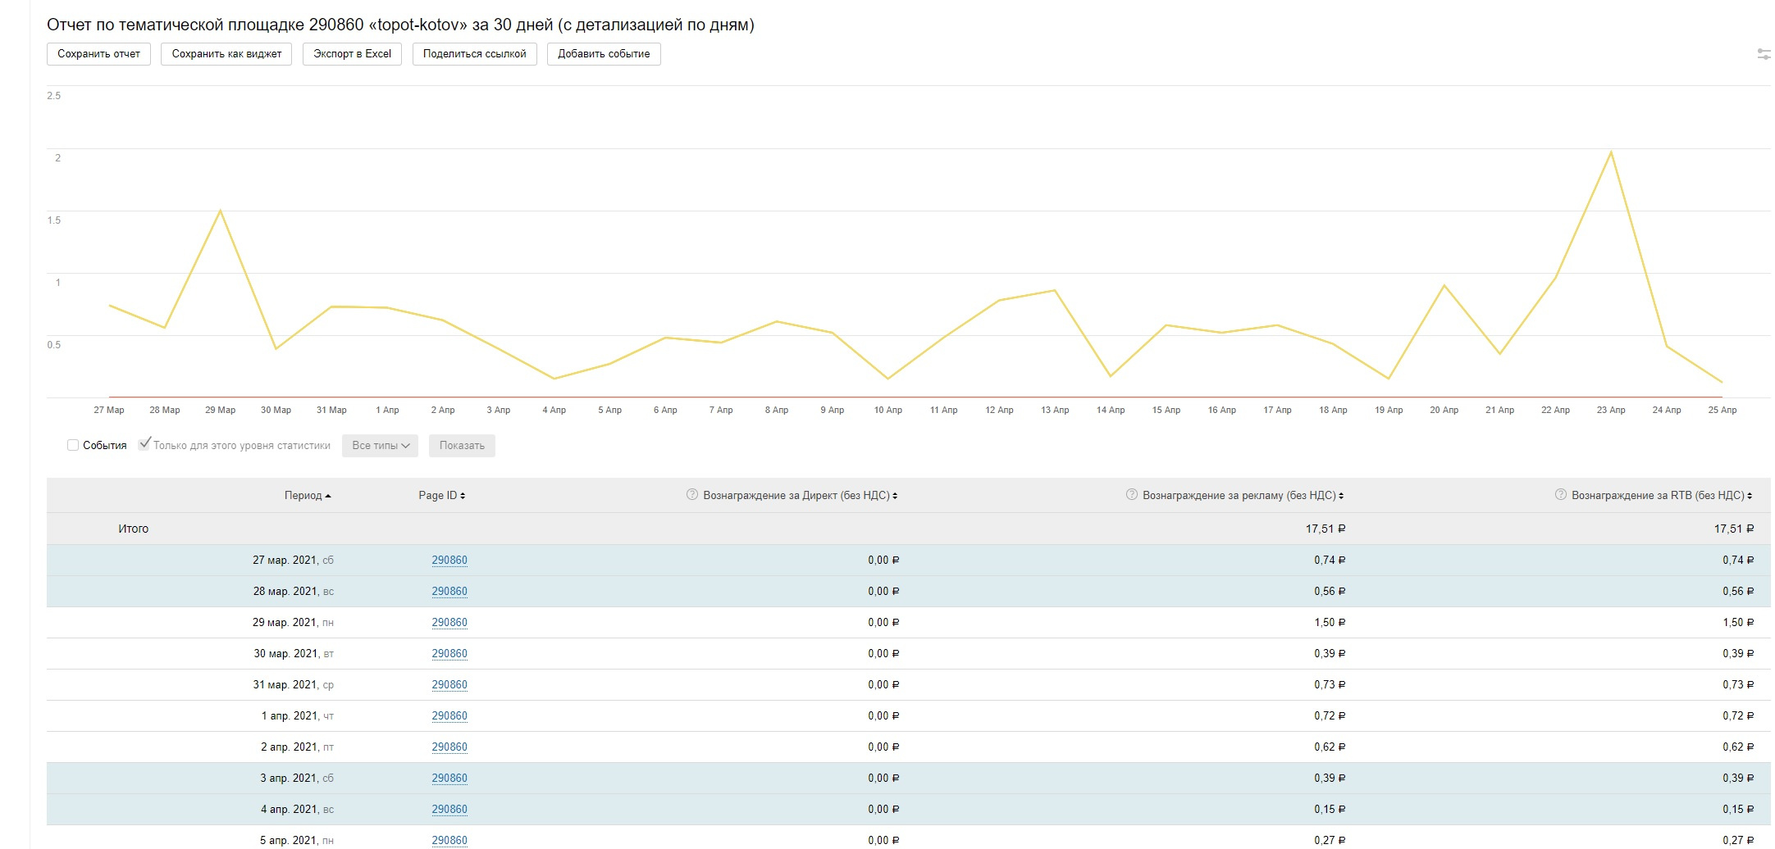This screenshot has height=849, width=1775.
Task: Click Сохранить отчет button
Action: click(98, 54)
